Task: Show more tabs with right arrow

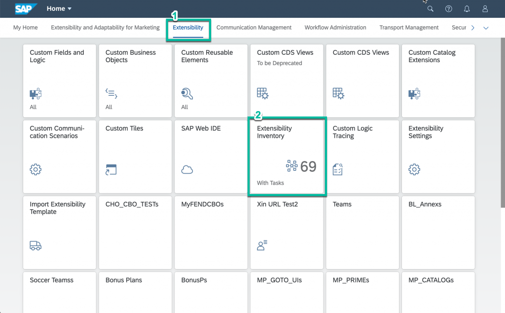Action: pyautogui.click(x=473, y=28)
